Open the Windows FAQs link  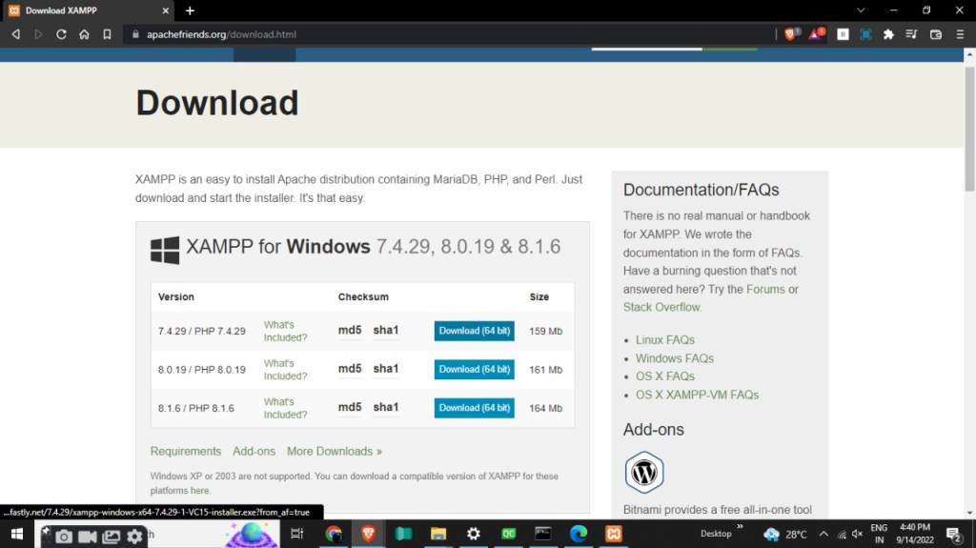click(674, 358)
